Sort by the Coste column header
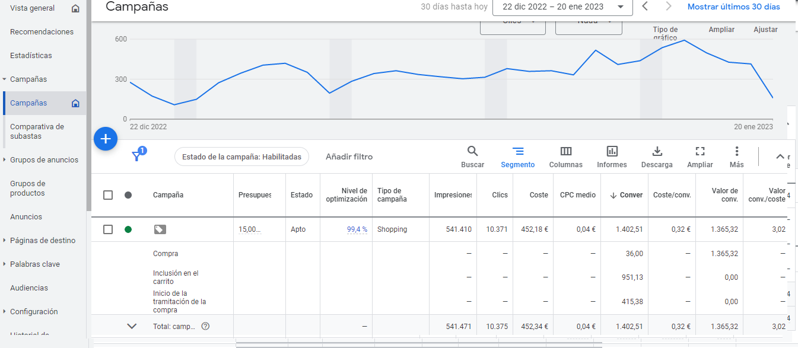Image resolution: width=798 pixels, height=348 pixels. click(x=539, y=195)
